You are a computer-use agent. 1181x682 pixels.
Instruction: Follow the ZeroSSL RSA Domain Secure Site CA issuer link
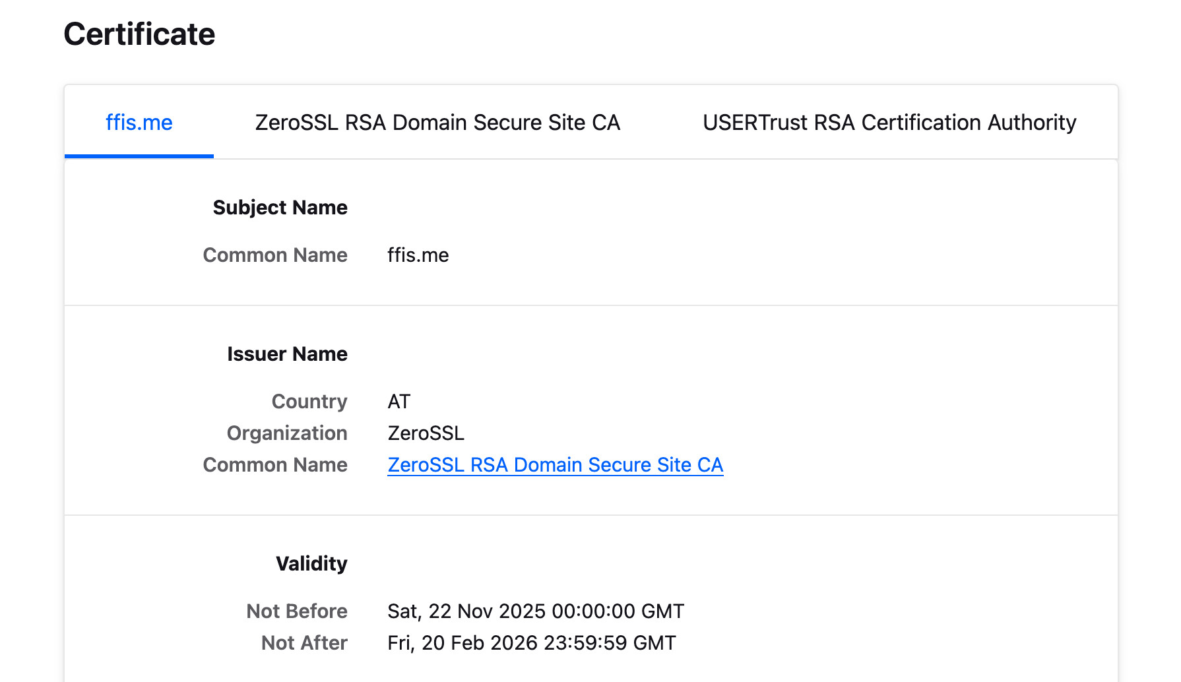(x=555, y=465)
